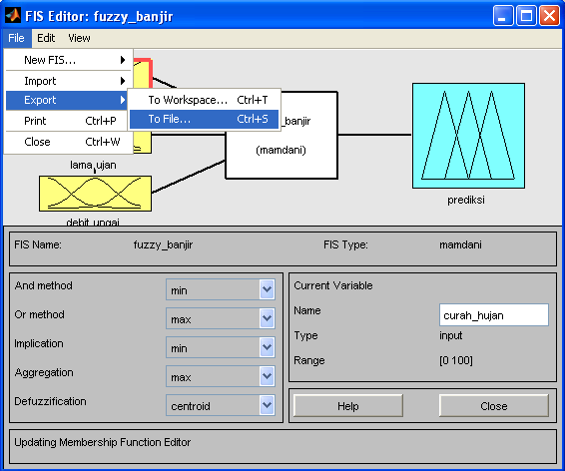Click the Range value [0 100]

[456, 360]
